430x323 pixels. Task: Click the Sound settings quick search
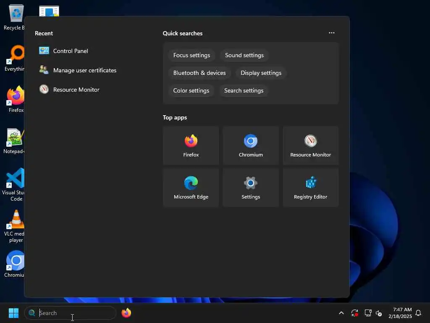(244, 55)
